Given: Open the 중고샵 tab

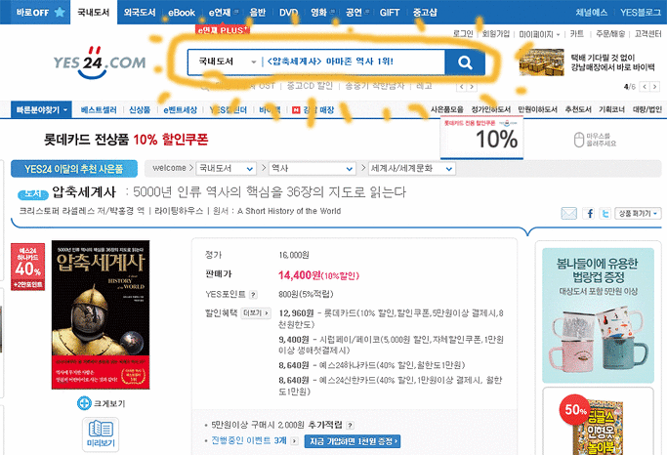Looking at the screenshot, I should (425, 13).
